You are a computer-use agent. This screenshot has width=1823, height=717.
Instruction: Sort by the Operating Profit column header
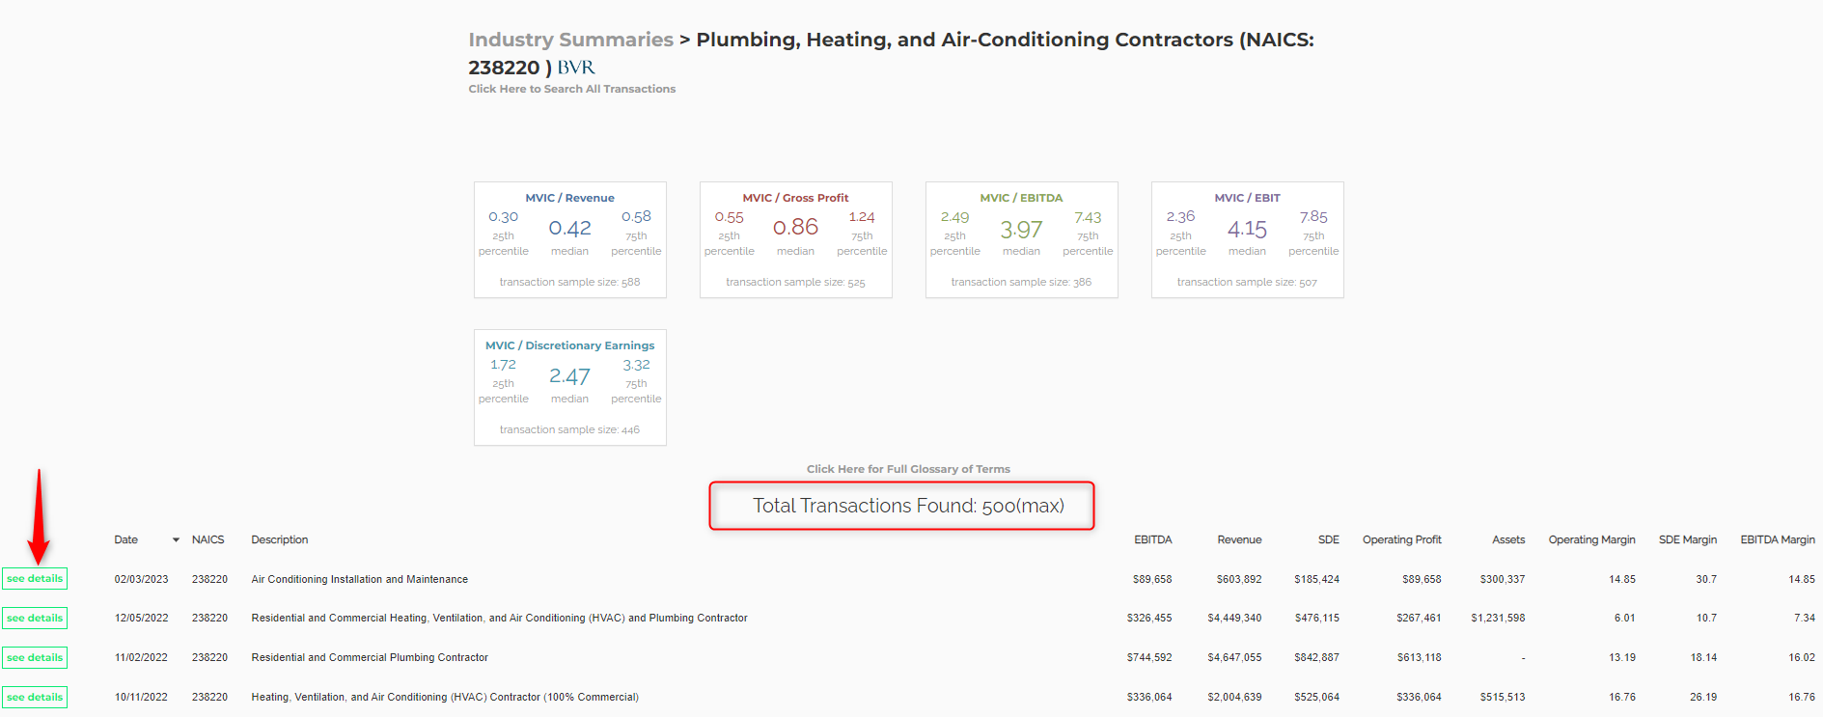(1401, 540)
